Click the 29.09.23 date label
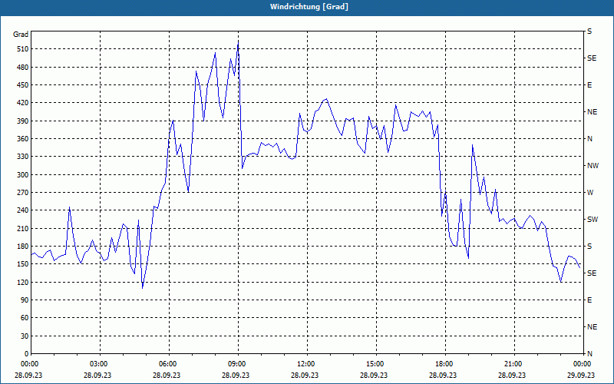The width and height of the screenshot is (614, 384). (581, 375)
